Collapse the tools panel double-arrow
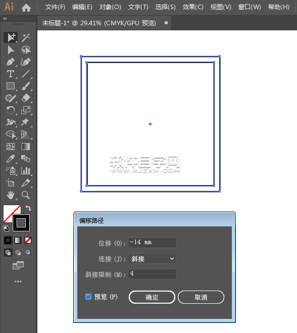This screenshot has width=297, height=333. [x=5, y=19]
